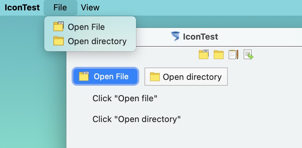Click the folder icon beside the Open directory menu entry
The image size is (302, 148).
point(59,41)
